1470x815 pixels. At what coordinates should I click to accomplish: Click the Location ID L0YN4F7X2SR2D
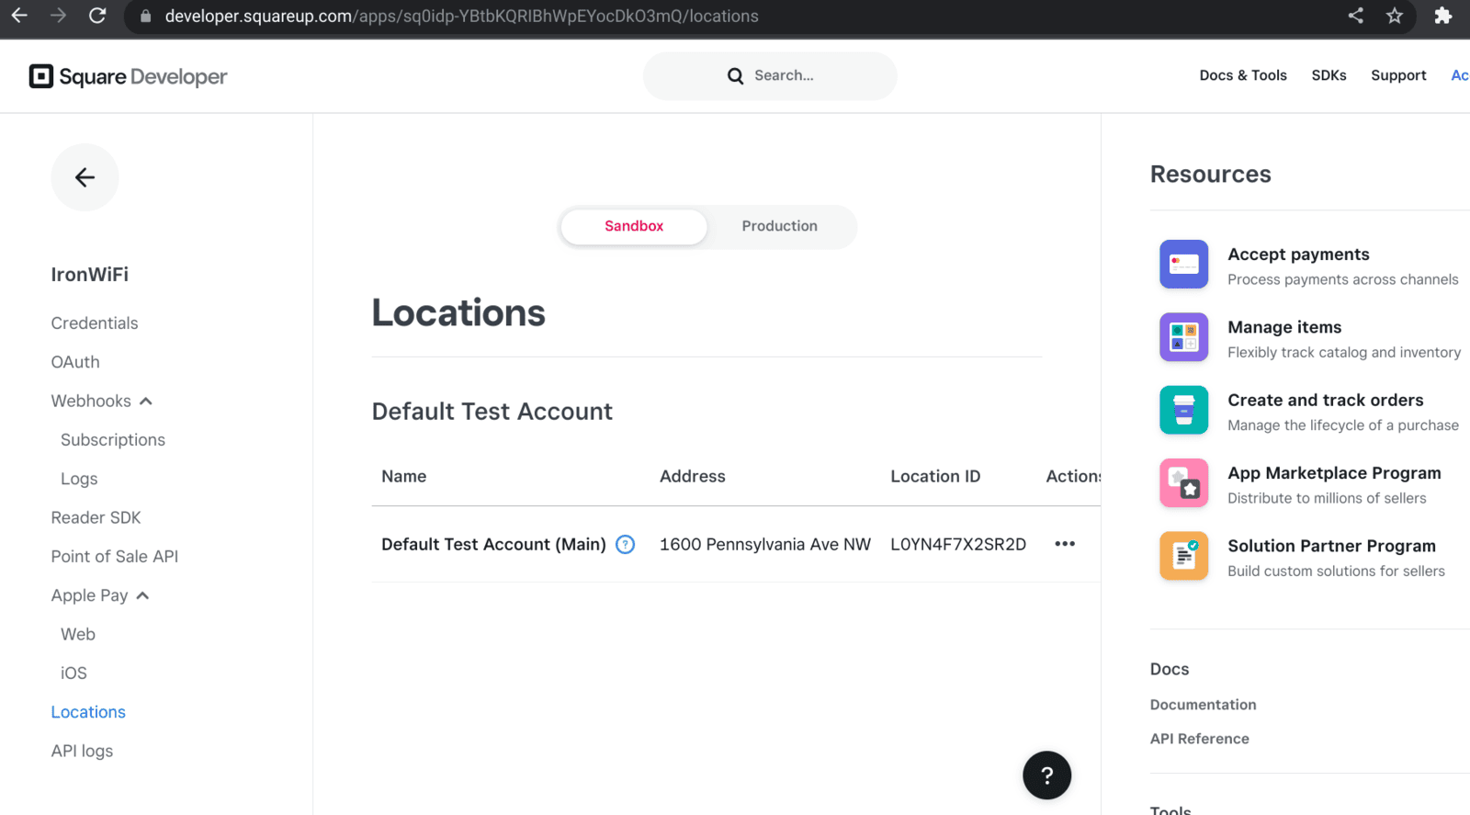[x=958, y=544]
